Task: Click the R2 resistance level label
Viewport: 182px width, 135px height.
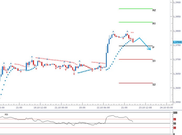Action: pyautogui.click(x=154, y=10)
